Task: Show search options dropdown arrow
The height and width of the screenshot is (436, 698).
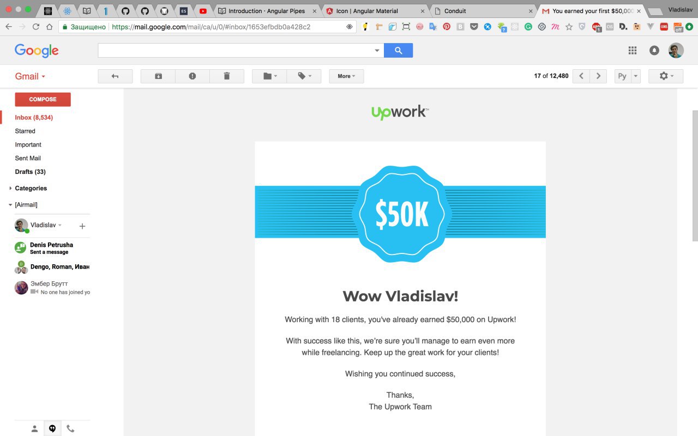Action: [x=377, y=51]
